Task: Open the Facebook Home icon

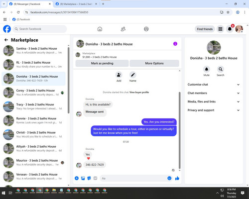Action: [100, 29]
